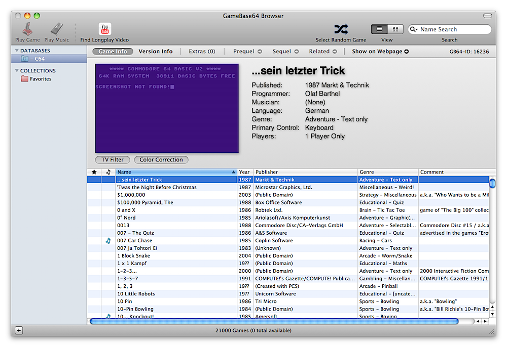Sort the list by Genre column
Screen dimensions: 507x347
tap(388, 172)
